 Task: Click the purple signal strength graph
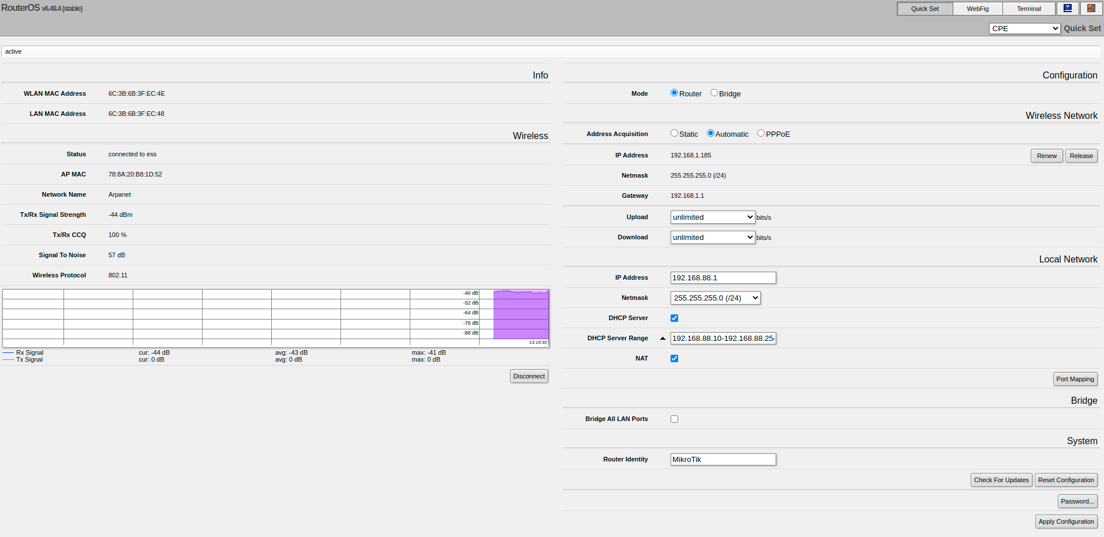[521, 314]
